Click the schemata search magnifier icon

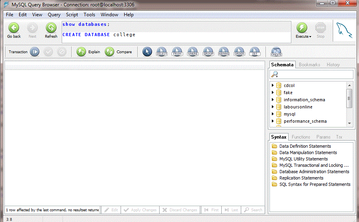point(274,74)
